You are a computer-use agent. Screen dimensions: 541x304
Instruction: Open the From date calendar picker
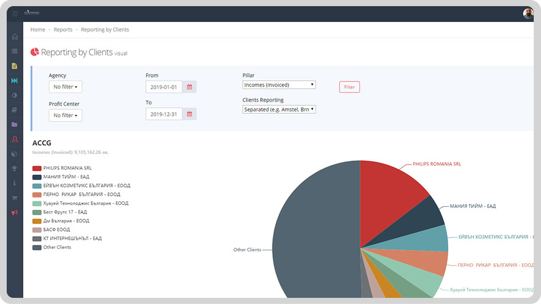pyautogui.click(x=189, y=87)
